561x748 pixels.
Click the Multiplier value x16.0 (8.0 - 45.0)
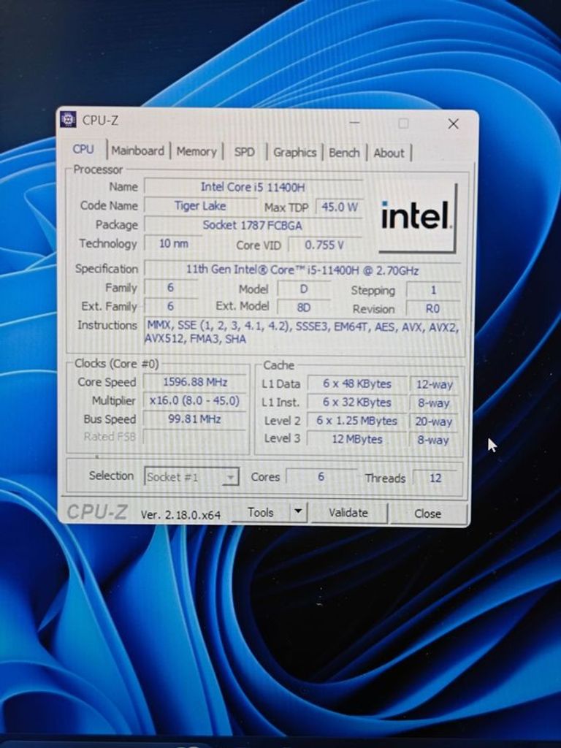pyautogui.click(x=194, y=401)
